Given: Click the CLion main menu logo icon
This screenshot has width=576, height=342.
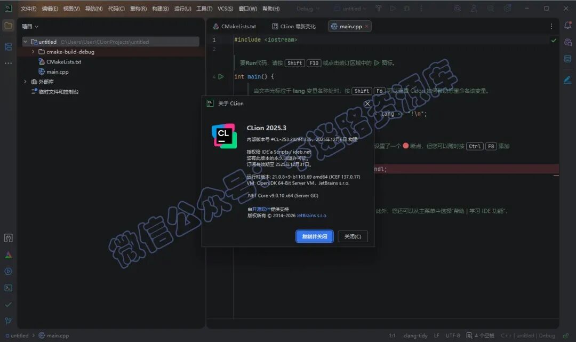Looking at the screenshot, I should pos(8,9).
